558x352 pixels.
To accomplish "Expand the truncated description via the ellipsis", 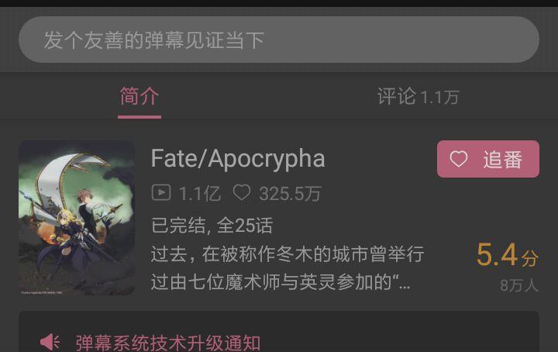I will click(x=404, y=285).
